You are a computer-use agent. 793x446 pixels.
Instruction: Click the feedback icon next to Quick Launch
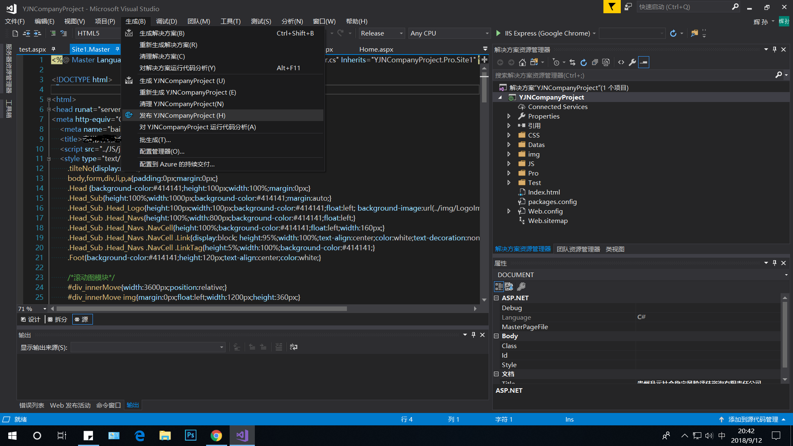pyautogui.click(x=628, y=7)
